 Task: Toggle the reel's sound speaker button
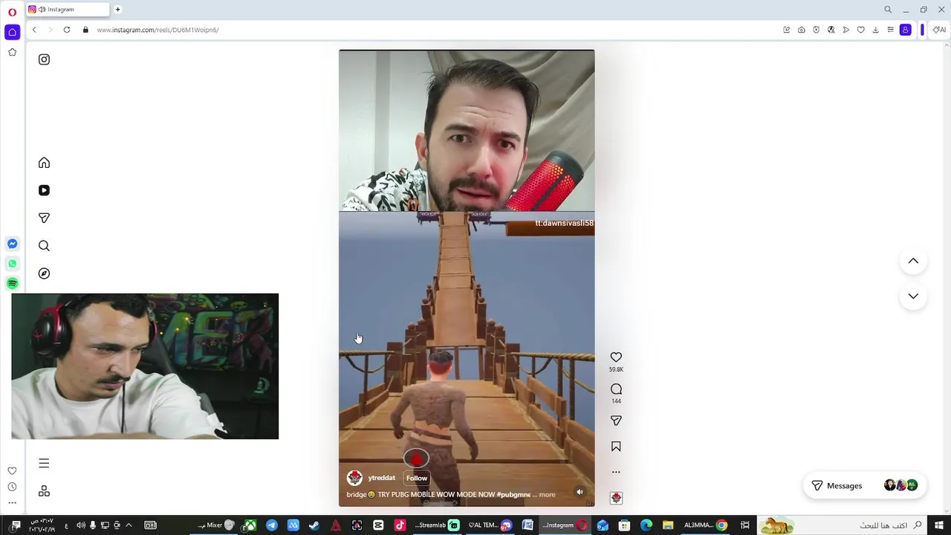(x=580, y=492)
